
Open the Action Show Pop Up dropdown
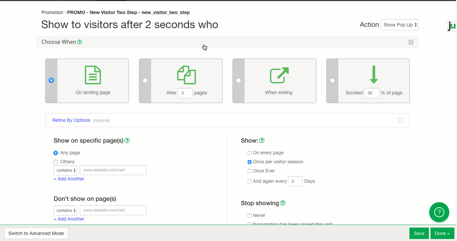pyautogui.click(x=399, y=25)
